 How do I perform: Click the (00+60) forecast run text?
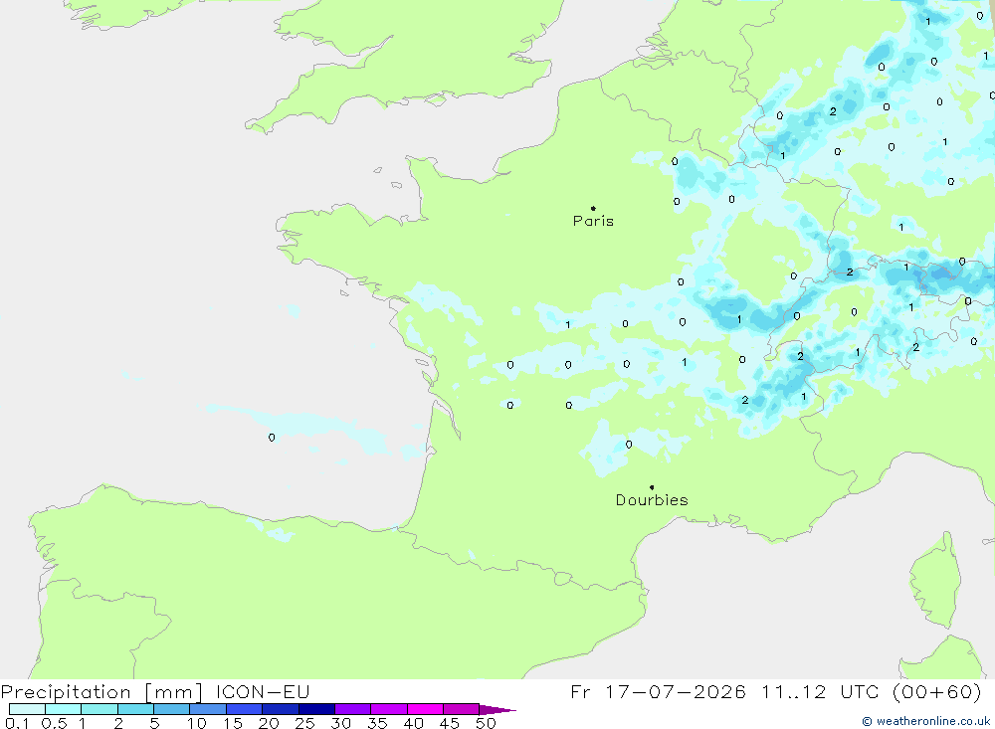[936, 691]
